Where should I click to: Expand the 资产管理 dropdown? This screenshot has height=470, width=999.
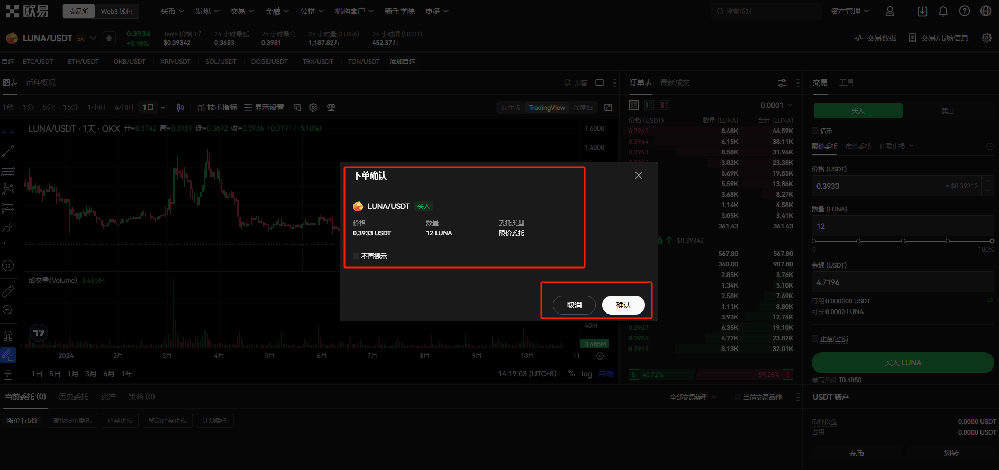[x=849, y=11]
